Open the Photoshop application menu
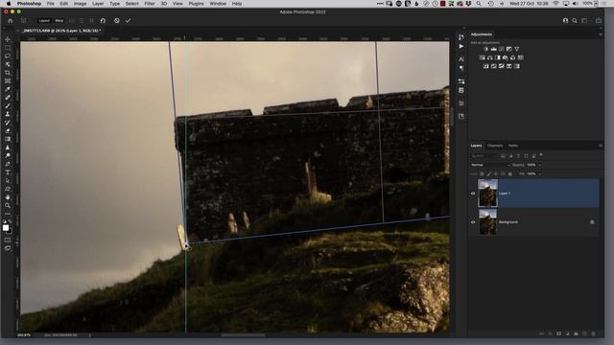Viewport: 614px width, 345px height. pyautogui.click(x=29, y=4)
